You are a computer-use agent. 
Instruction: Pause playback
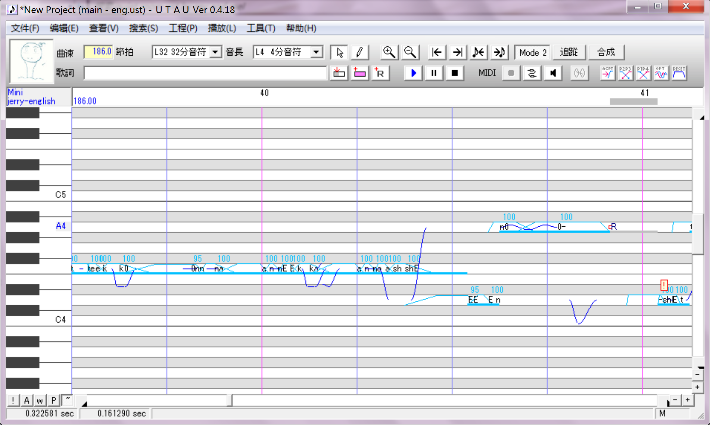tap(434, 73)
